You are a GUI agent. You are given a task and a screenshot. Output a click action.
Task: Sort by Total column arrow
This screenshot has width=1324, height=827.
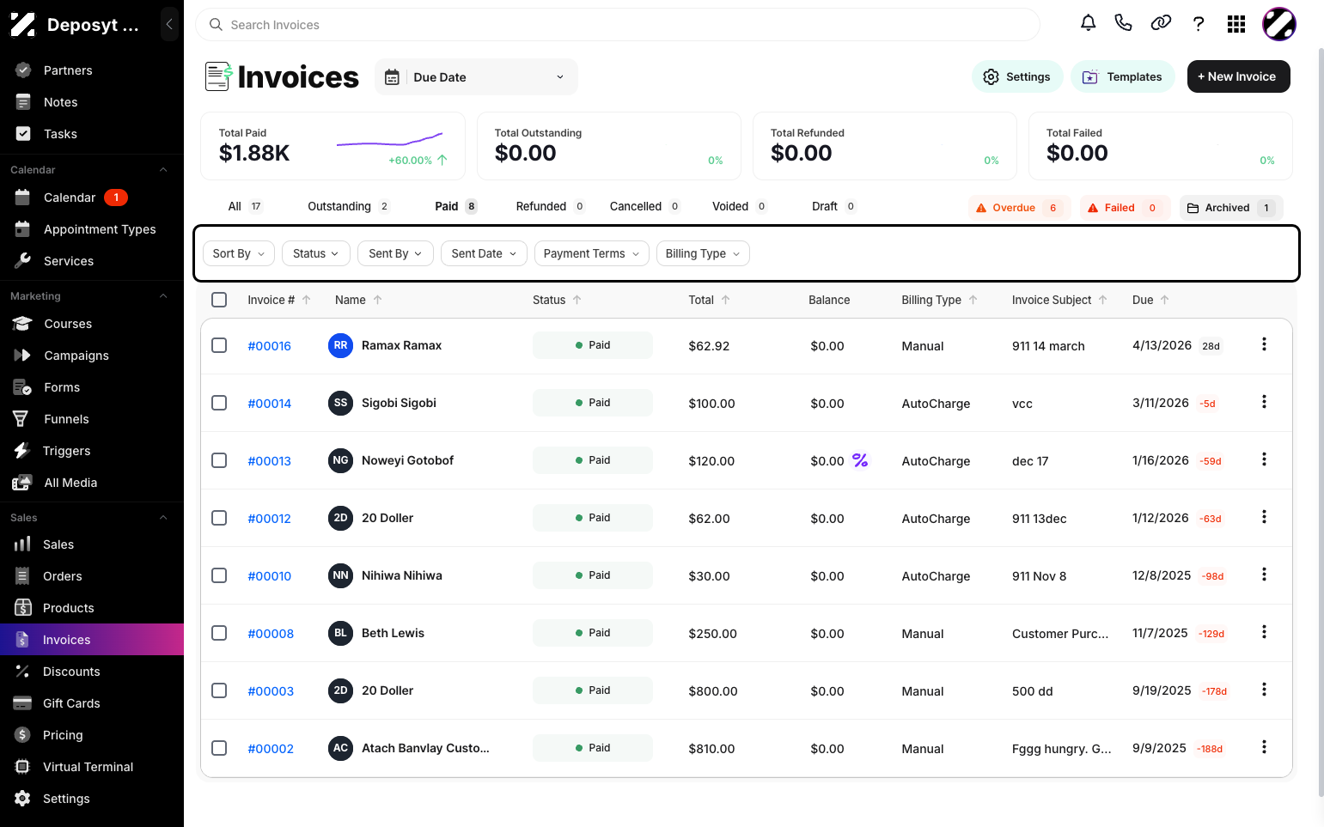coord(726,300)
